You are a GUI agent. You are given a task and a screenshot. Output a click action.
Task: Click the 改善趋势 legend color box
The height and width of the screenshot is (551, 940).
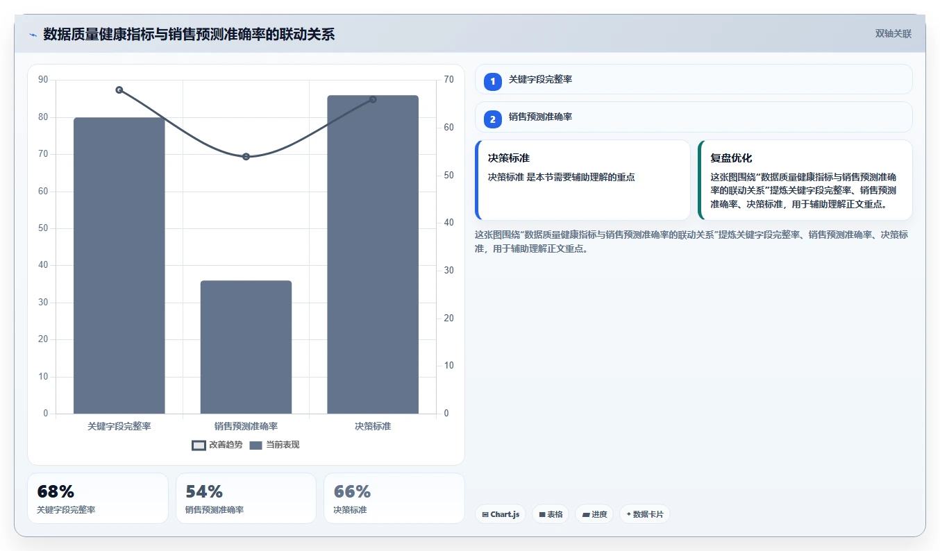coord(199,446)
